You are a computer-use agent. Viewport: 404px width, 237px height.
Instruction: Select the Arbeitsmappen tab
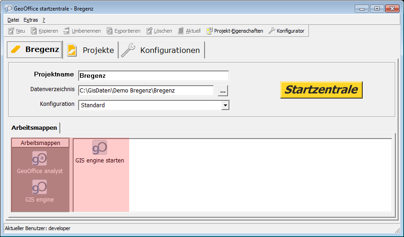click(x=34, y=128)
